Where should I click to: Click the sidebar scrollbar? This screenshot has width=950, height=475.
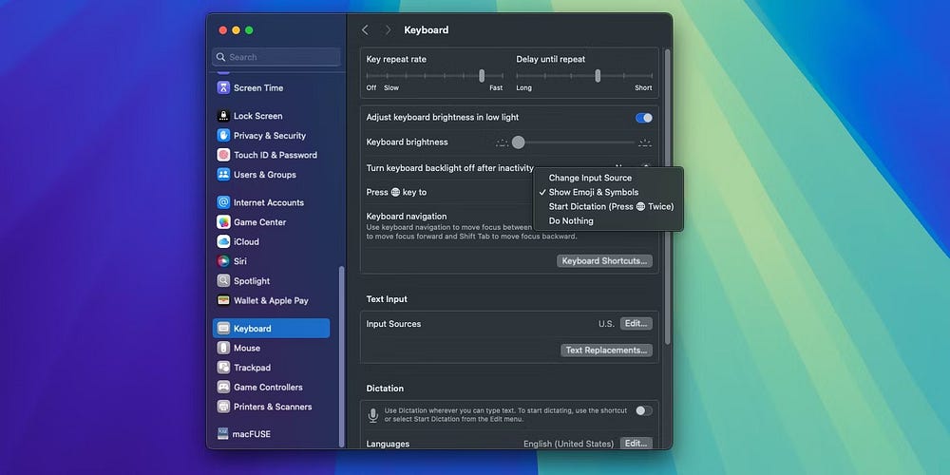341,355
